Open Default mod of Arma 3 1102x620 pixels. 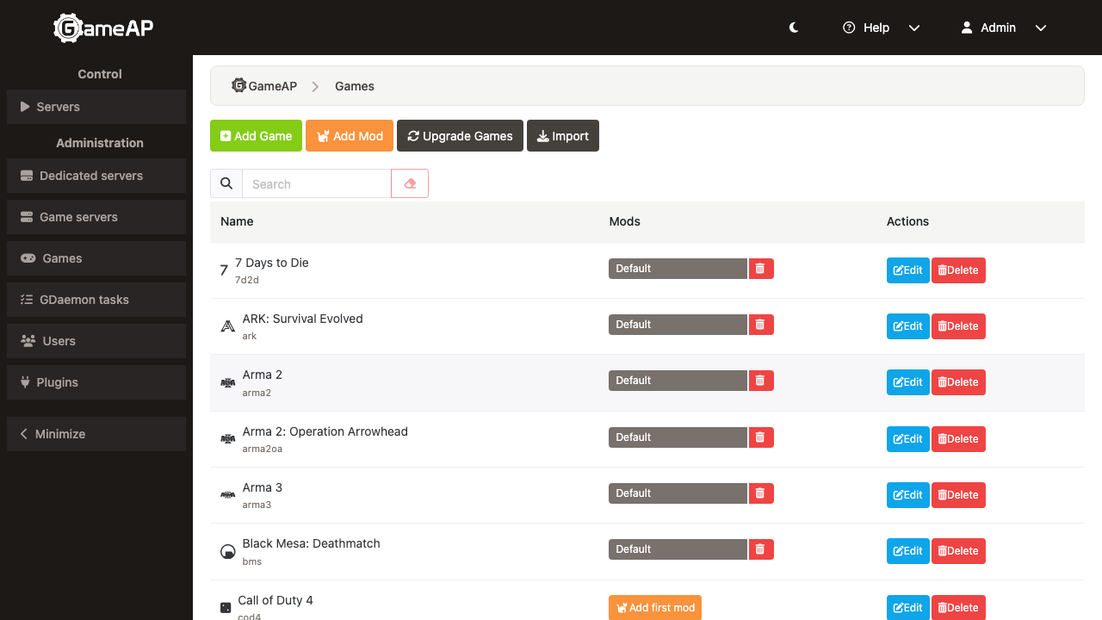(678, 493)
